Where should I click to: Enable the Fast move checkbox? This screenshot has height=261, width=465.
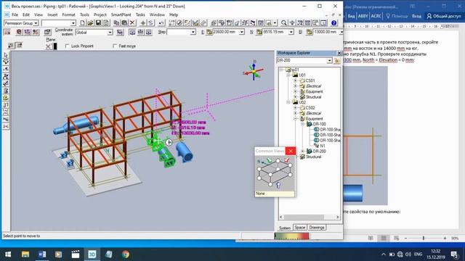(x=115, y=46)
